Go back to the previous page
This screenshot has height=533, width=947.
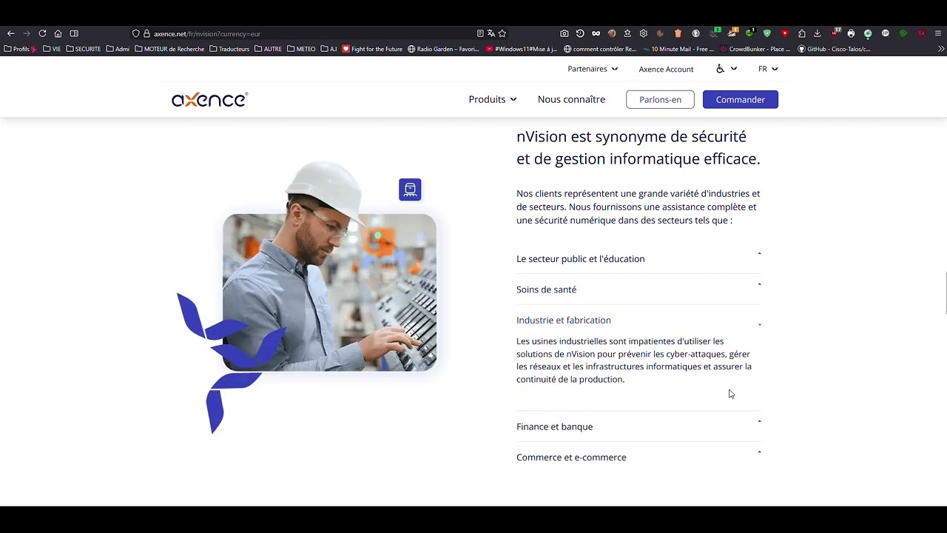(10, 33)
